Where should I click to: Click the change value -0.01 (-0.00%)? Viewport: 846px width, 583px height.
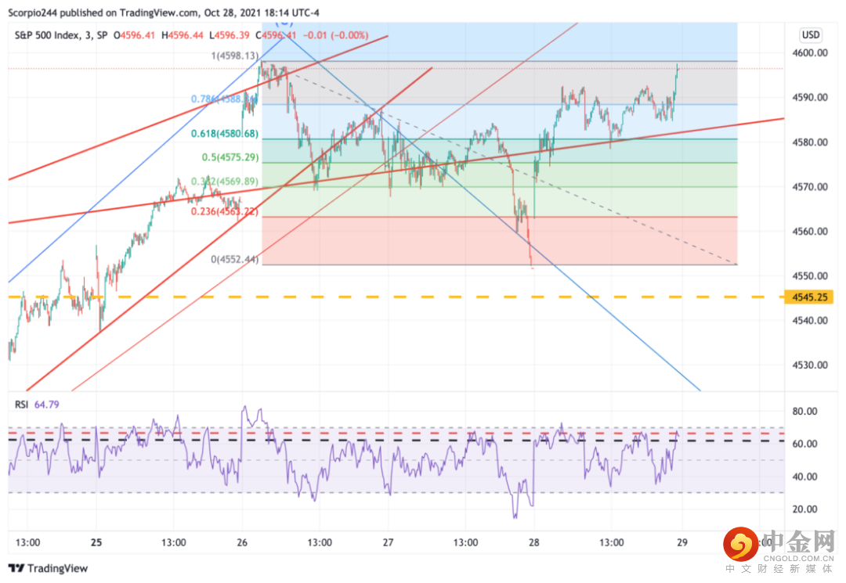tap(335, 35)
